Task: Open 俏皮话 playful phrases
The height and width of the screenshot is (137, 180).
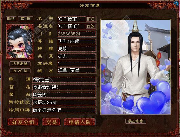Action: tap(20, 71)
